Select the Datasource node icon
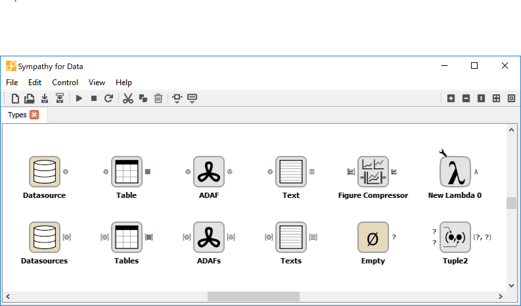 (45, 172)
